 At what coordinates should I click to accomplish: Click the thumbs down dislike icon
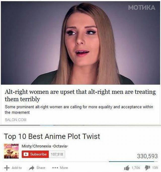point(147,168)
